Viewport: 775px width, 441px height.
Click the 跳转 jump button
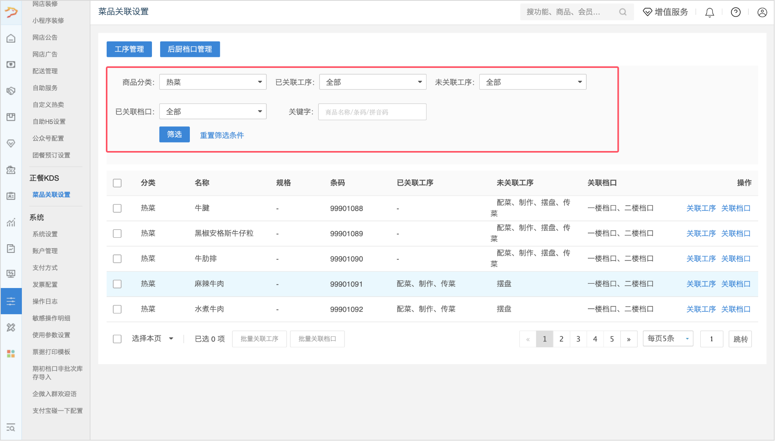pos(740,339)
